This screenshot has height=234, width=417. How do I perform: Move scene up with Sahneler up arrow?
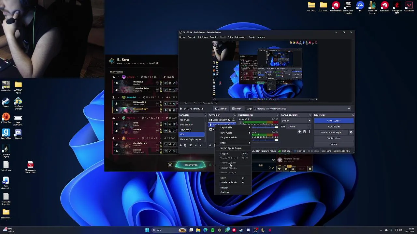coord(196,145)
